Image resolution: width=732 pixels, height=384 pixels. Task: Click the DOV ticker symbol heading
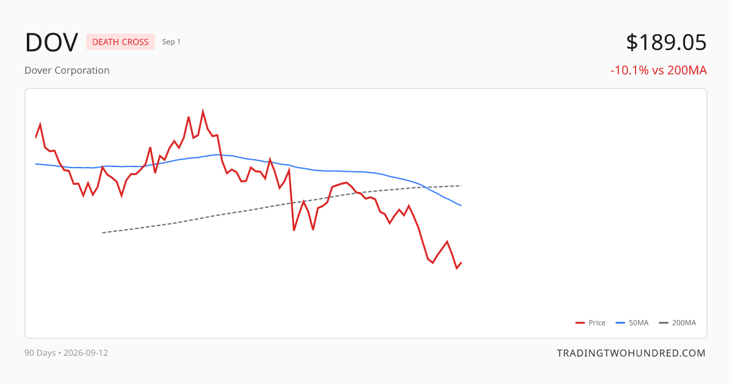tap(51, 43)
